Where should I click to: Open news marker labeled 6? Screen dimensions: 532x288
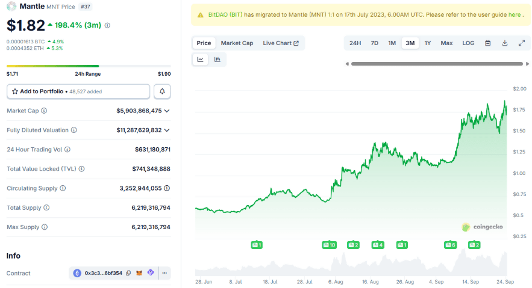[450, 245]
